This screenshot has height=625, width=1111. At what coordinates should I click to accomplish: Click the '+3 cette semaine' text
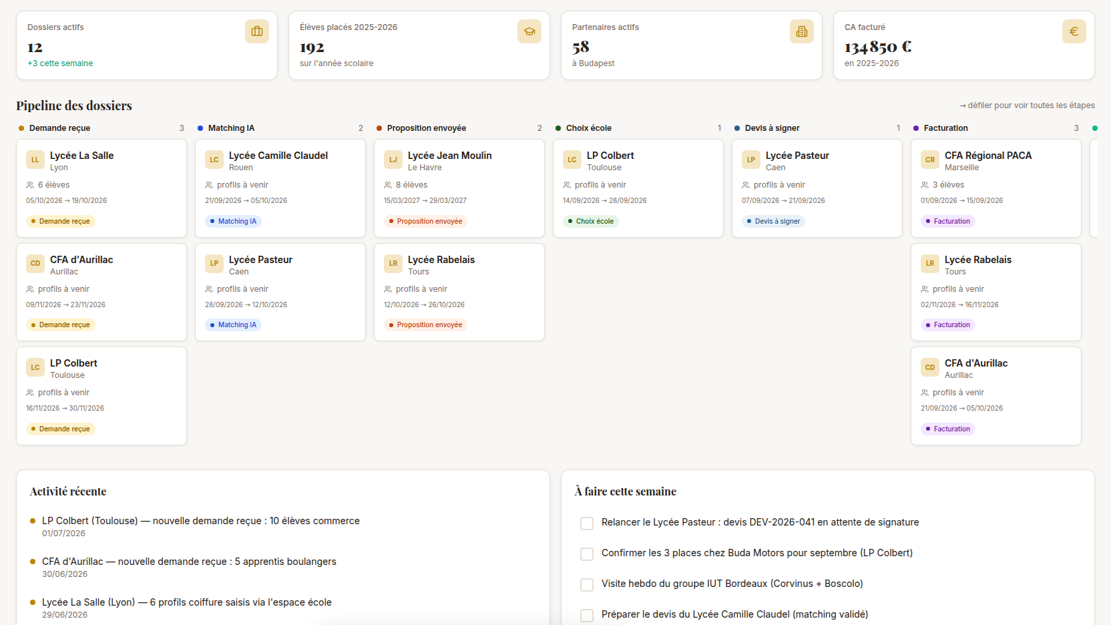tap(60, 63)
